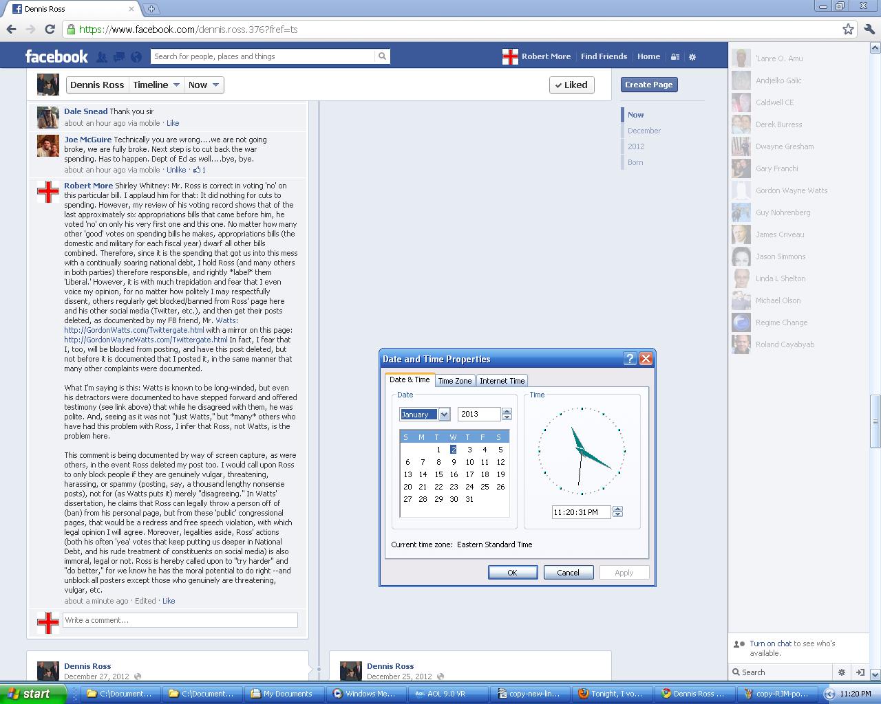Decrease the time with the down spinner
The height and width of the screenshot is (704, 881).
617,515
